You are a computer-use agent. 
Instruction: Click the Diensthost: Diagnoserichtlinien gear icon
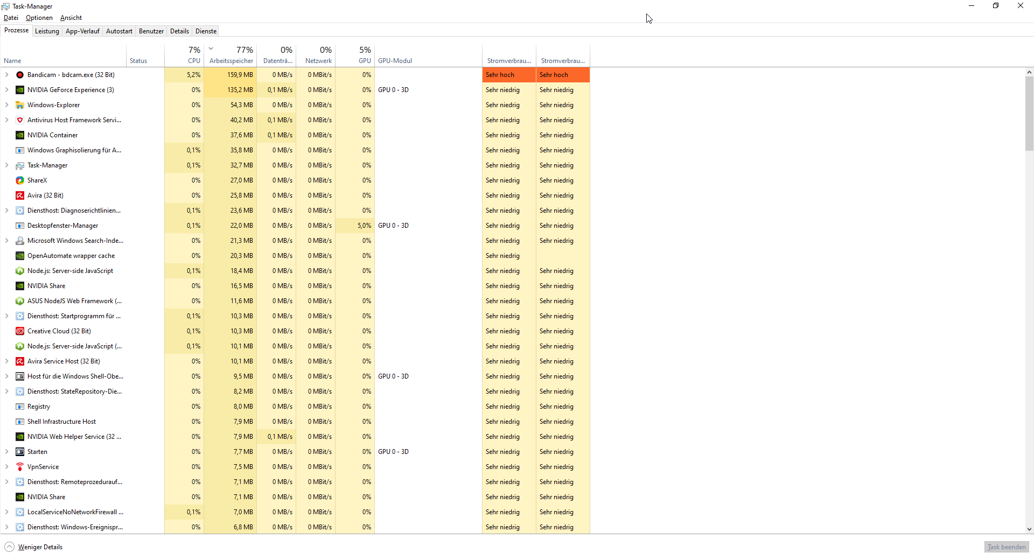pyautogui.click(x=20, y=211)
